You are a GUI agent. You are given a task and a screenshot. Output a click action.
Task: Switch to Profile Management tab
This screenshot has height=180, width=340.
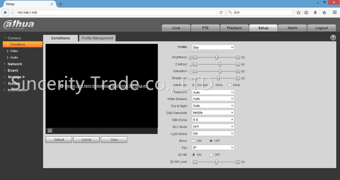coord(97,38)
